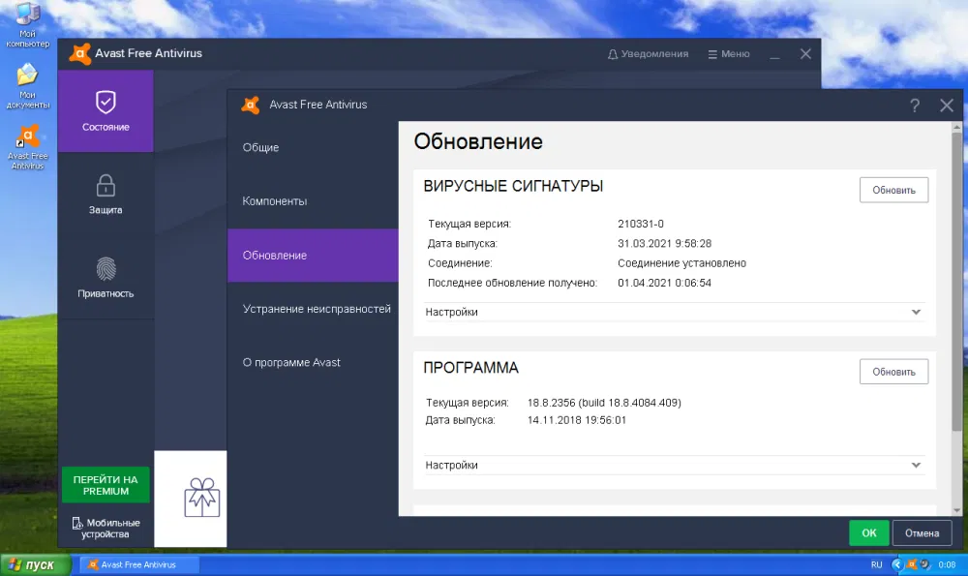
Task: Switch to the Общие settings tab
Action: point(313,147)
